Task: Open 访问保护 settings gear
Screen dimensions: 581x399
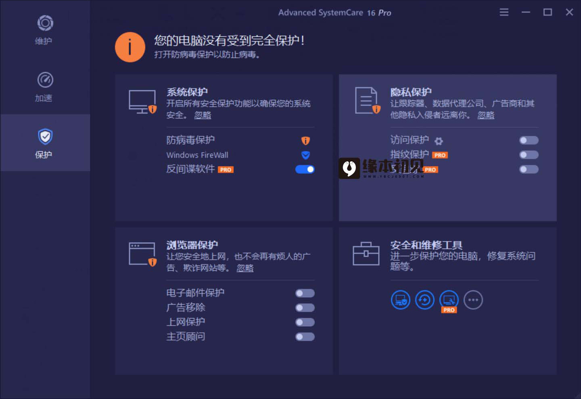Action: (439, 141)
